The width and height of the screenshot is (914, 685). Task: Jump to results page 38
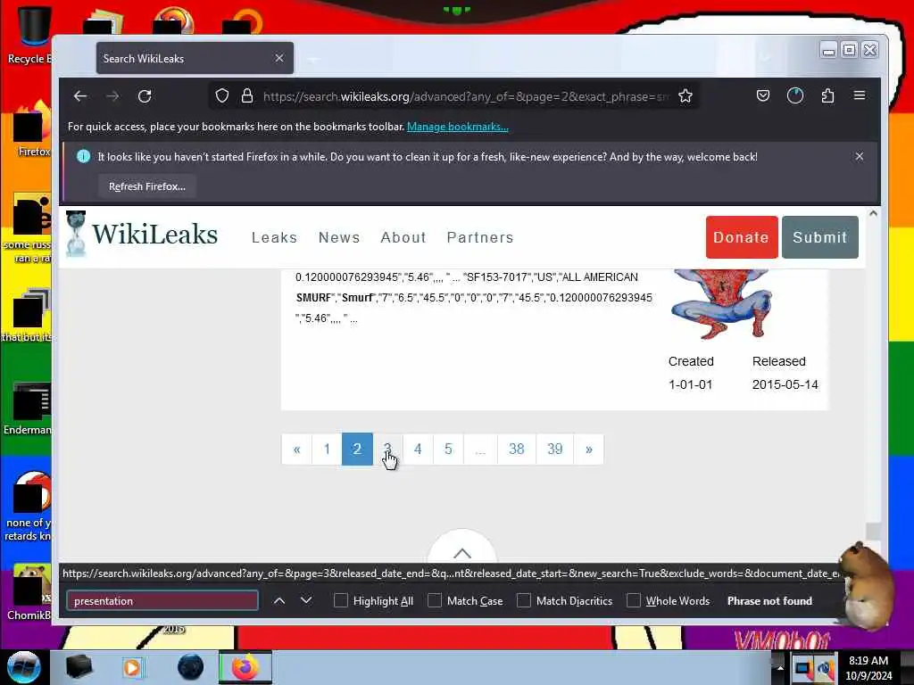tap(517, 450)
